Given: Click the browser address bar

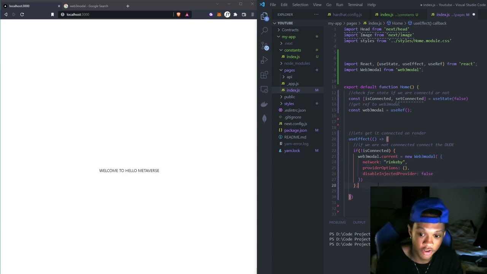Looking at the screenshot, I should point(119,14).
